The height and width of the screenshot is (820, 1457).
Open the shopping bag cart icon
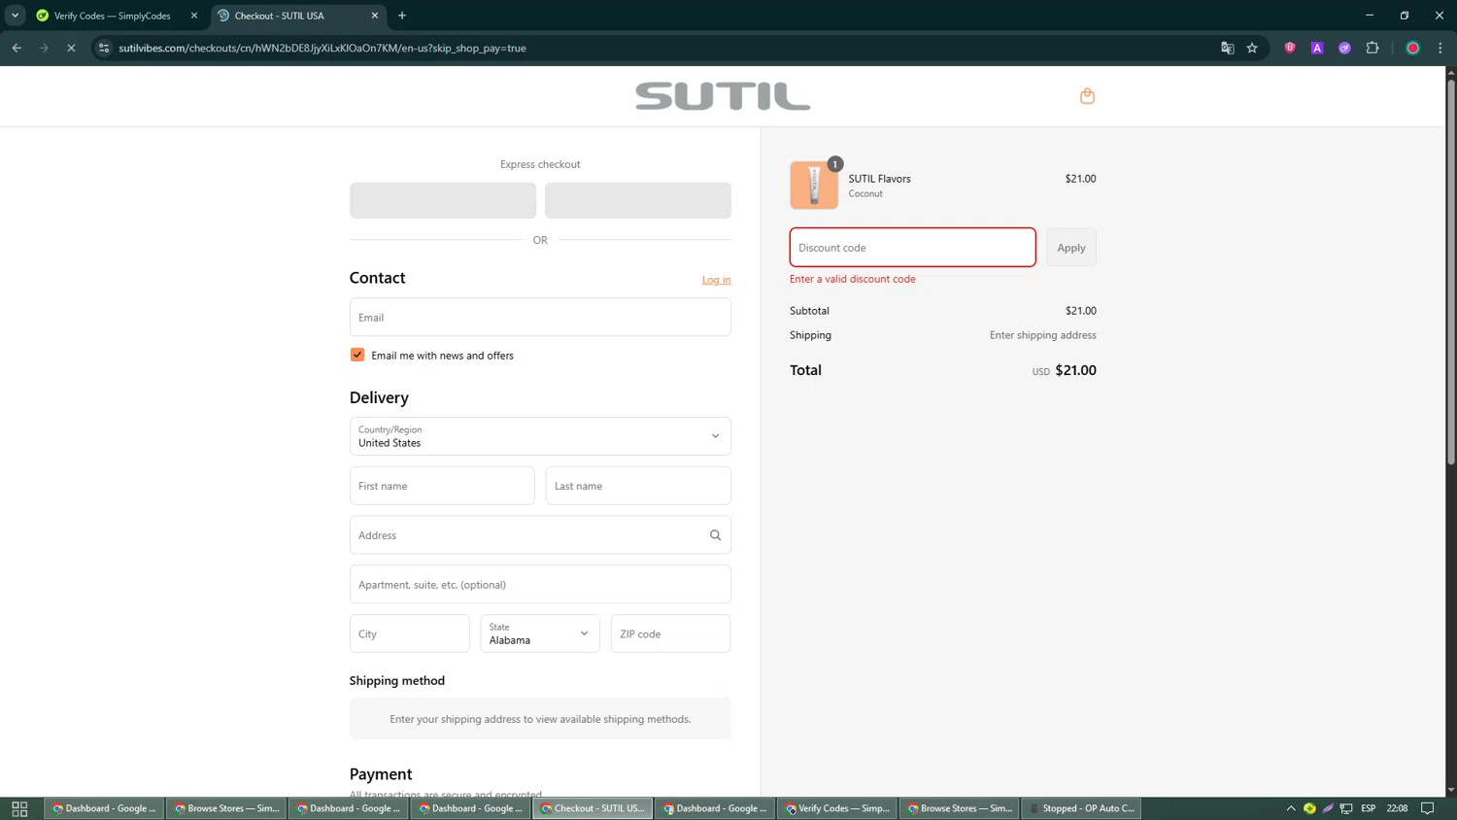[1087, 95]
